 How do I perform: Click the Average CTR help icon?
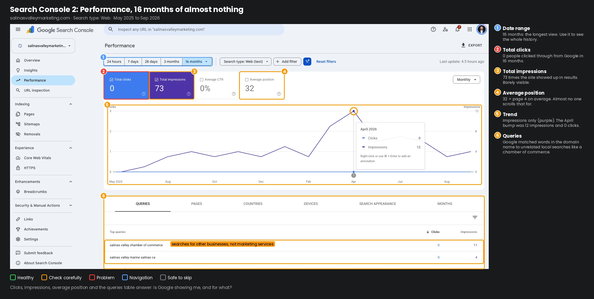pos(234,94)
